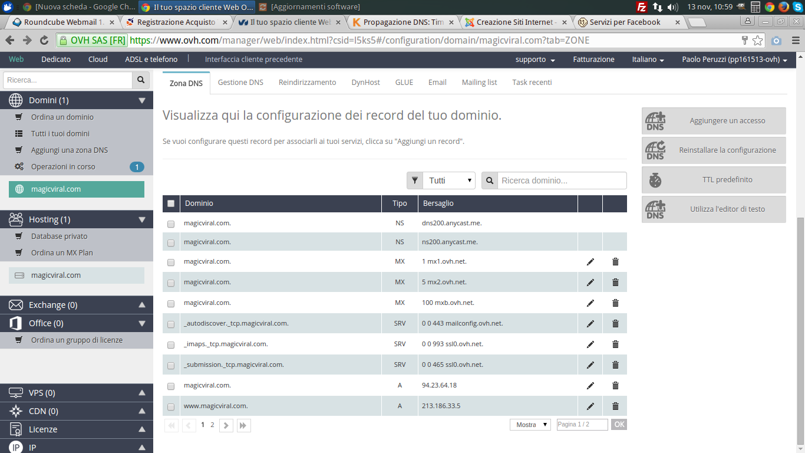Toggle the select-all checkbox in the table header
This screenshot has width=805, height=453.
tap(171, 203)
